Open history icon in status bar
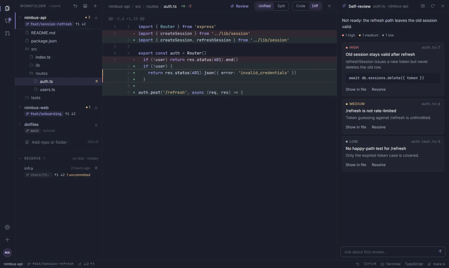This screenshot has width=449, height=268. coord(358,264)
